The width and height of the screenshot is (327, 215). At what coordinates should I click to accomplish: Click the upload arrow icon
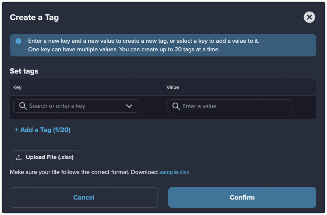(x=18, y=157)
